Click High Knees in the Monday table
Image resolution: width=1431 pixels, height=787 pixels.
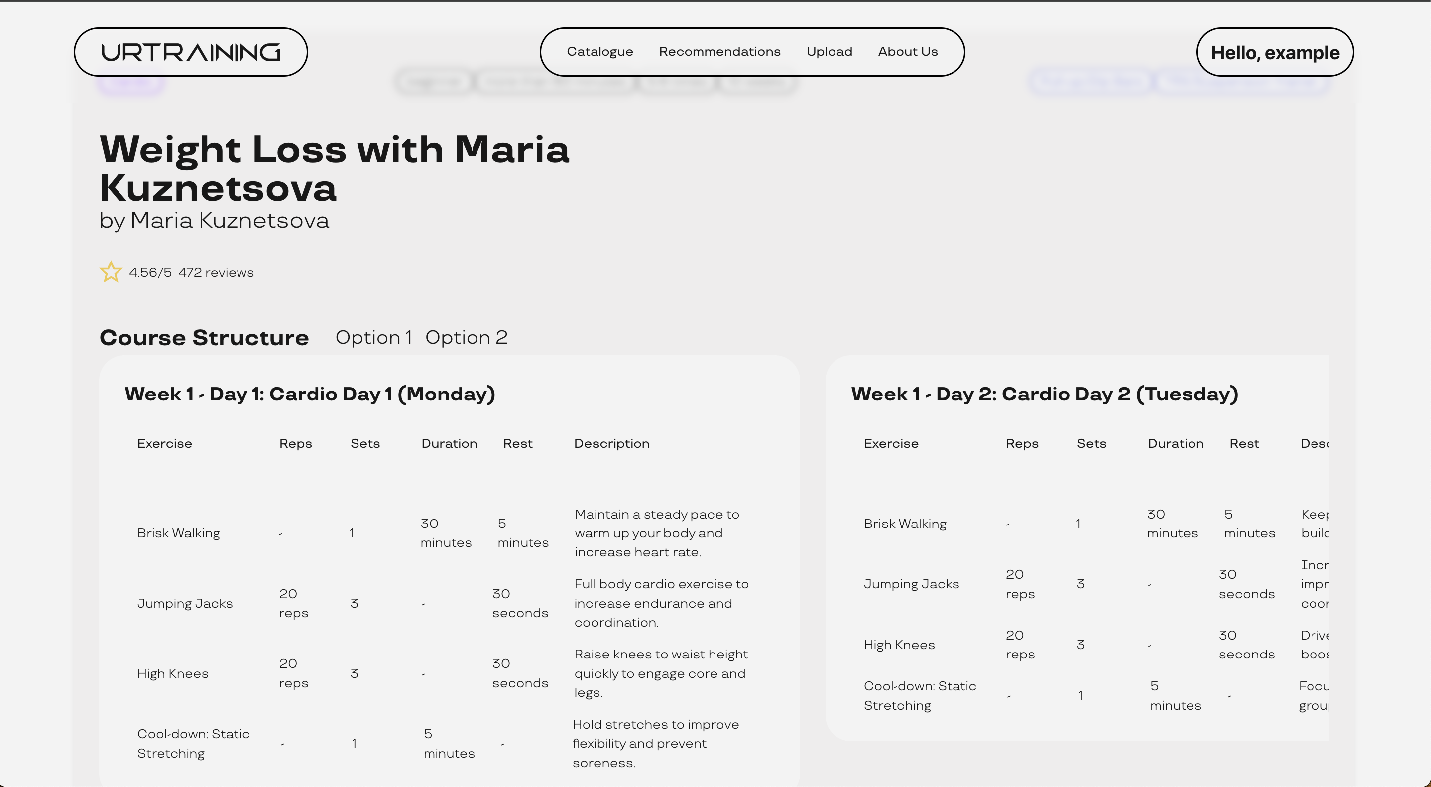tap(173, 673)
